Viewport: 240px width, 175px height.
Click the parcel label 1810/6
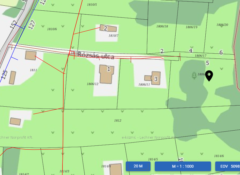tap(52, 29)
